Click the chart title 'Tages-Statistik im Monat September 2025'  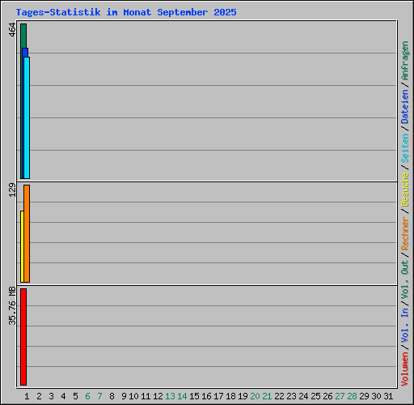coord(126,12)
